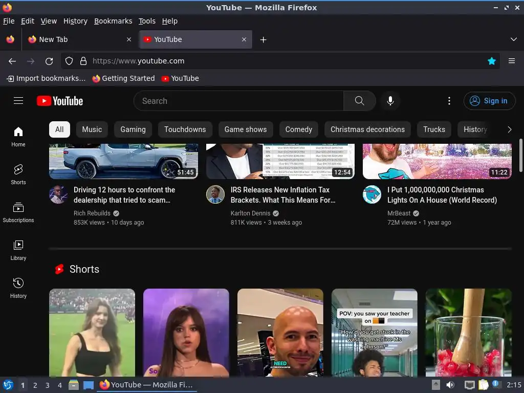Switch to workspace 2 in taskbar
Viewport: 524px width, 393px height.
coord(35,385)
